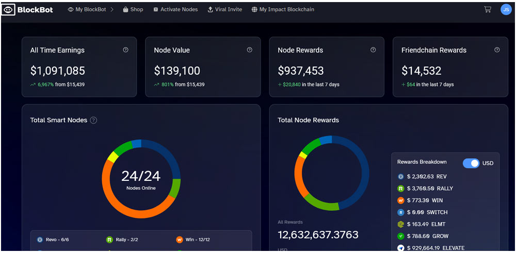Click the $ 929,664.19 ELEVATE row

click(431, 248)
